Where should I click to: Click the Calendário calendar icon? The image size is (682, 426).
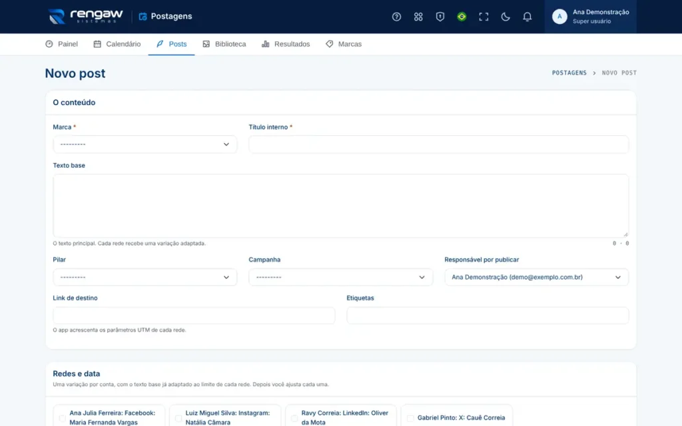pos(97,44)
